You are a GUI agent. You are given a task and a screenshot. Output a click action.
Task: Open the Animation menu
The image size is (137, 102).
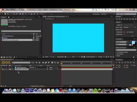click(x=53, y=10)
